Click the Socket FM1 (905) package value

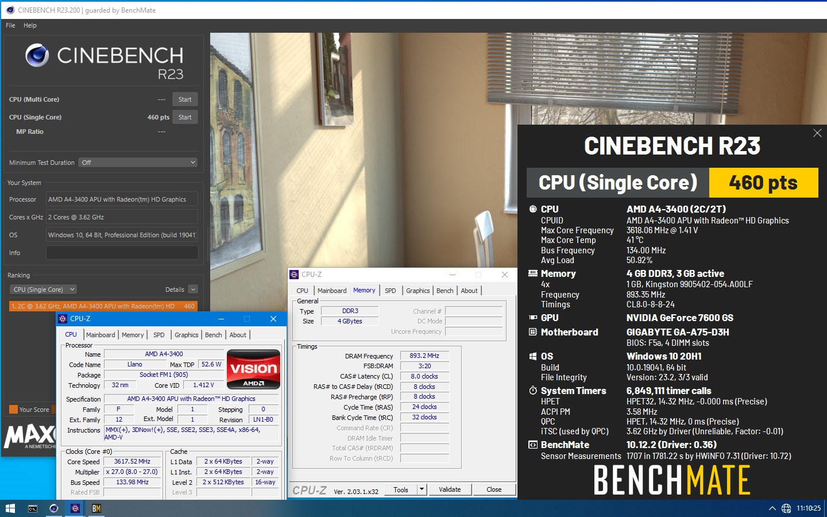164,375
